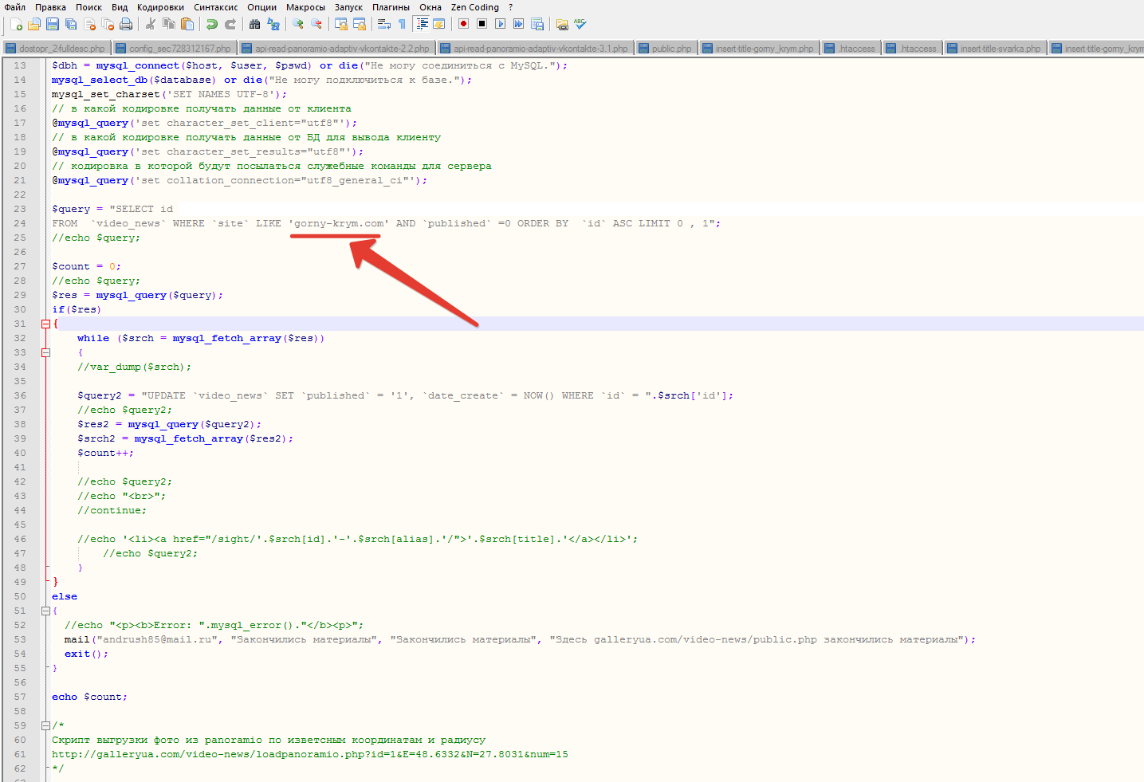Image resolution: width=1144 pixels, height=782 pixels.
Task: Click the Copy toolbar icon
Action: (x=168, y=24)
